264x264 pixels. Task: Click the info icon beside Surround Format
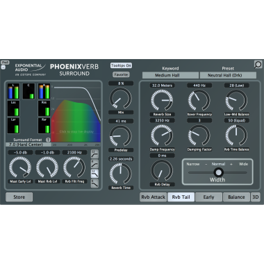pos(48,140)
